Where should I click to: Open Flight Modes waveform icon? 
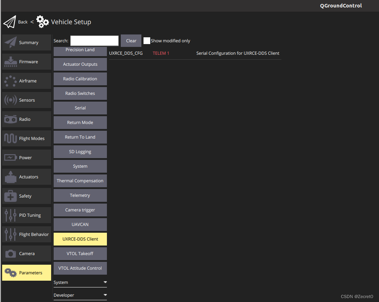coord(10,139)
